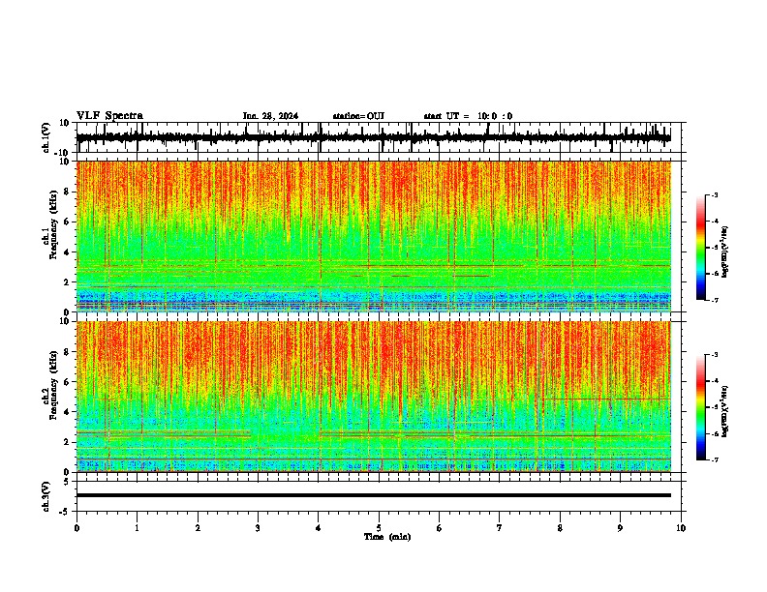Image resolution: width=767 pixels, height=592 pixels.
Task: Click the "ch.3(V)" axis label
Action: [x=46, y=496]
